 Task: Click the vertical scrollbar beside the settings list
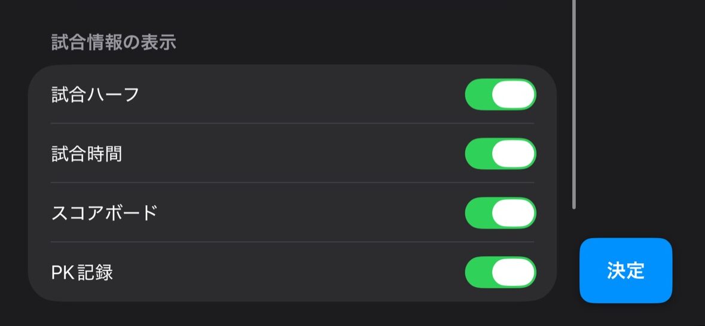coord(574,105)
